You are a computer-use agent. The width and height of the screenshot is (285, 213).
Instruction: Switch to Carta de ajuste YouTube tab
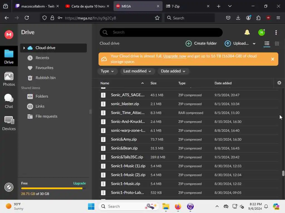87,6
